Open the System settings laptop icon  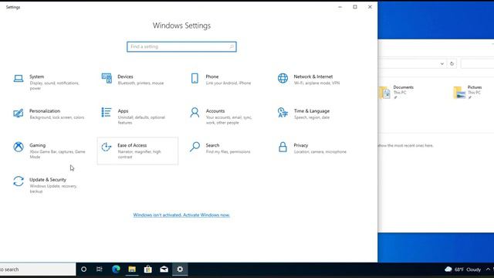tap(19, 78)
